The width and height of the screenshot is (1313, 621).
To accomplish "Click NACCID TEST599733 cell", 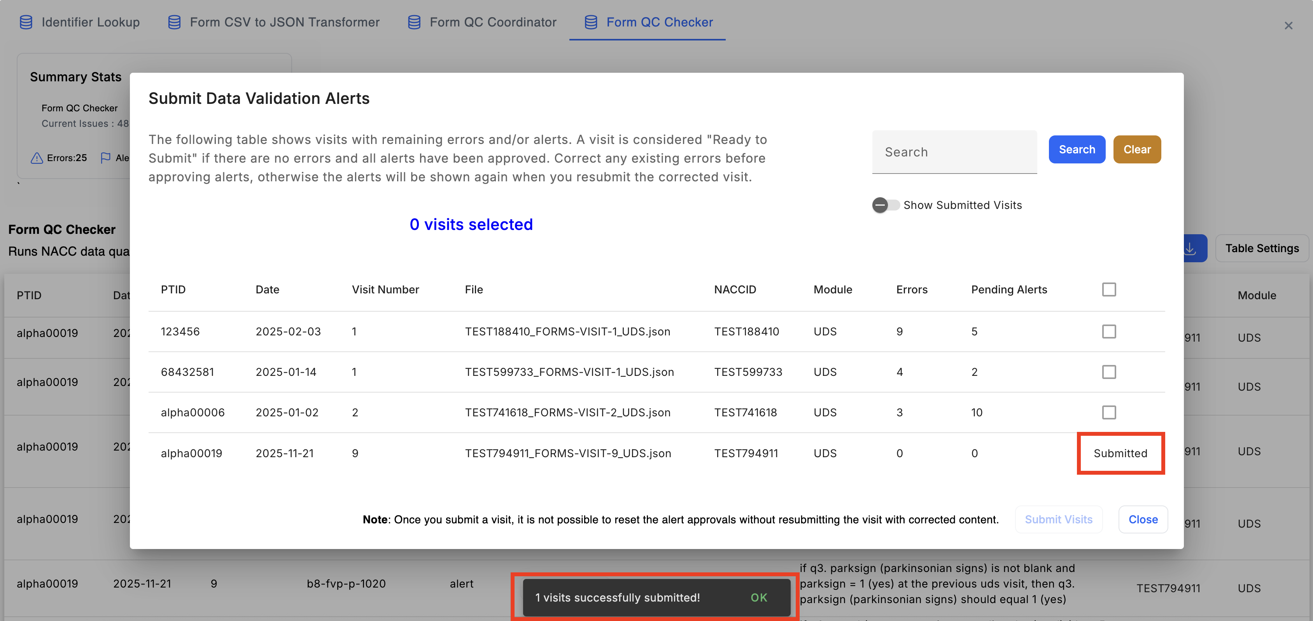I will point(748,372).
